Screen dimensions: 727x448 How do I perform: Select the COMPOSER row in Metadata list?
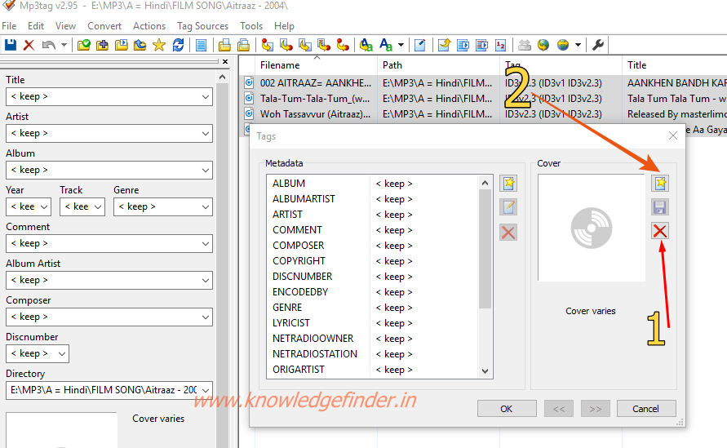[374, 246]
